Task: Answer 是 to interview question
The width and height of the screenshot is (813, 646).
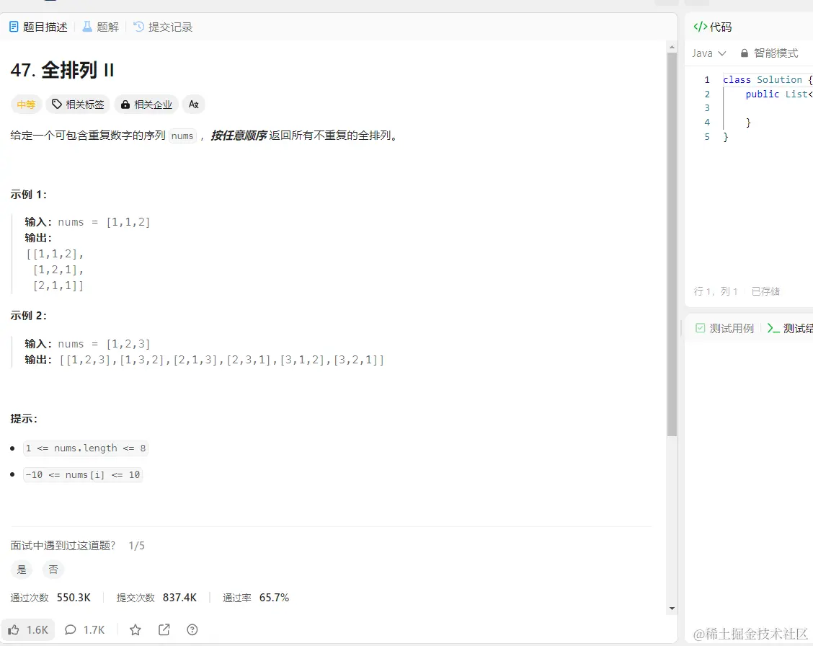Action: coord(22,570)
